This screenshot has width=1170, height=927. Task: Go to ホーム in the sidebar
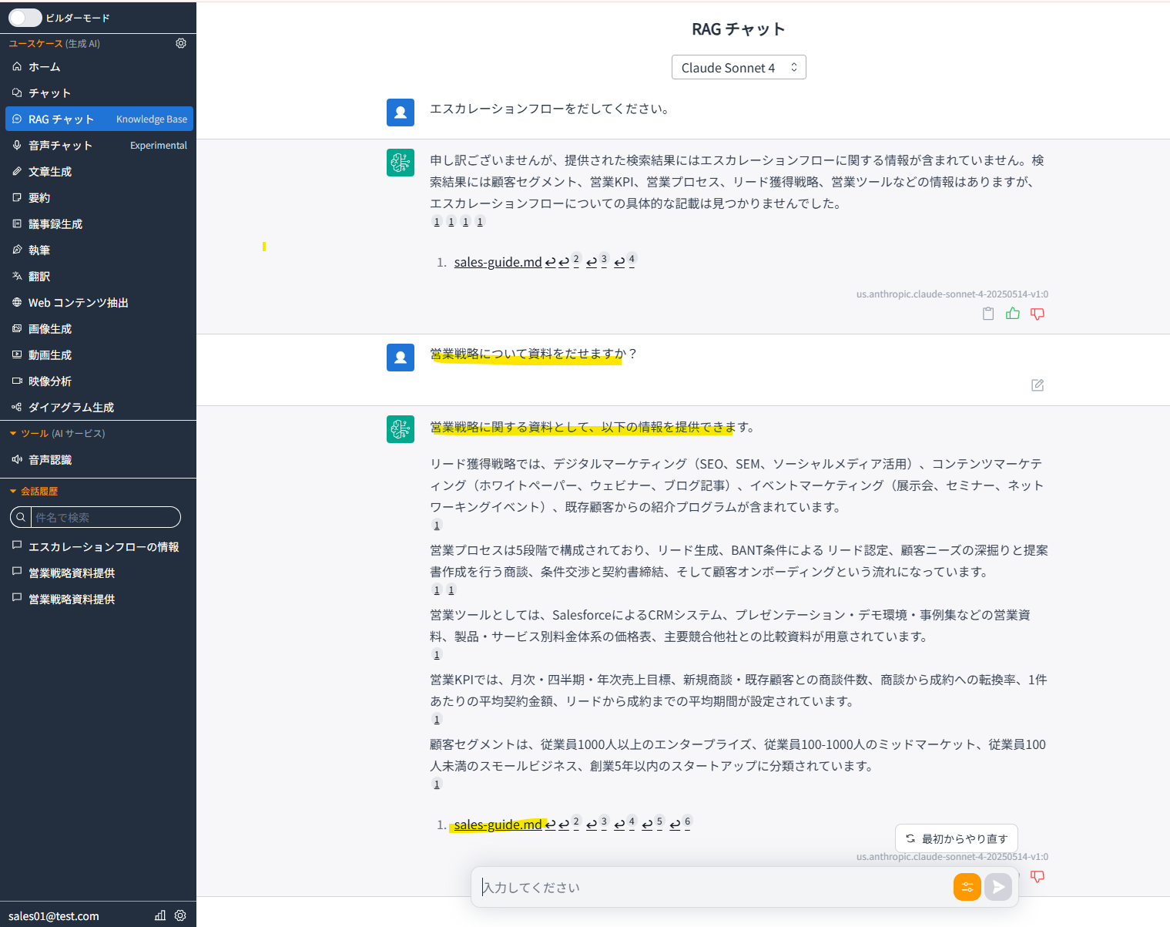pyautogui.click(x=43, y=66)
